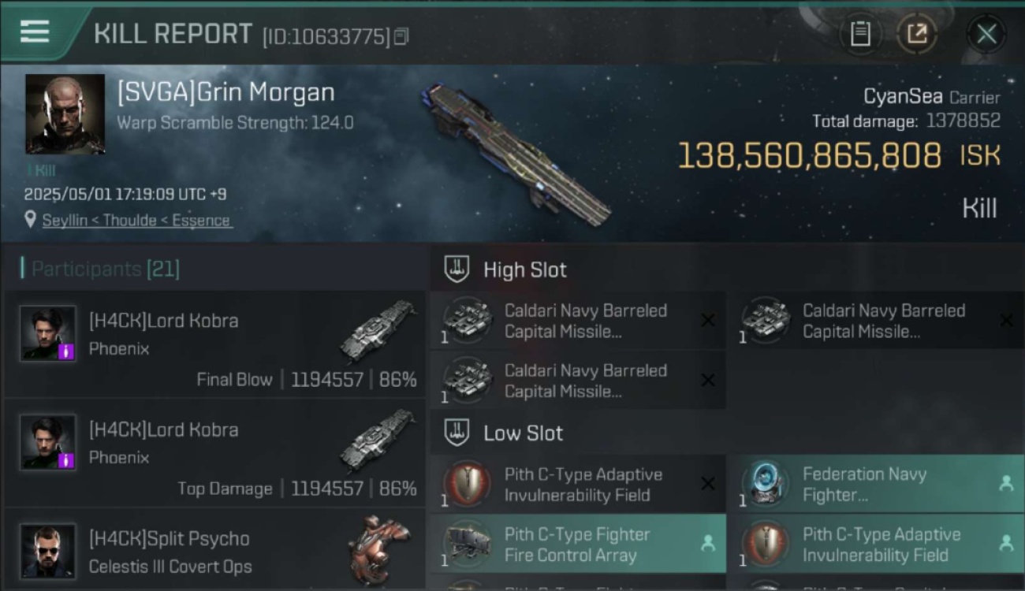Open the hamburger menu icon

[35, 32]
